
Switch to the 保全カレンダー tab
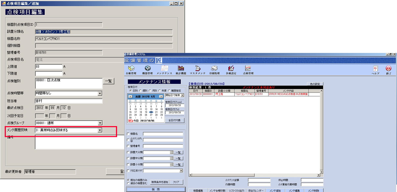tap(255, 190)
